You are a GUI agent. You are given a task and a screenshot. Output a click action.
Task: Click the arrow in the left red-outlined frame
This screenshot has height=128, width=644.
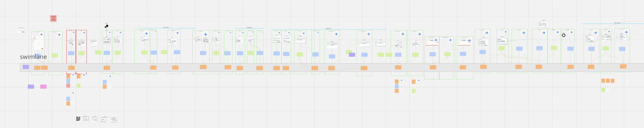[x=73, y=32]
